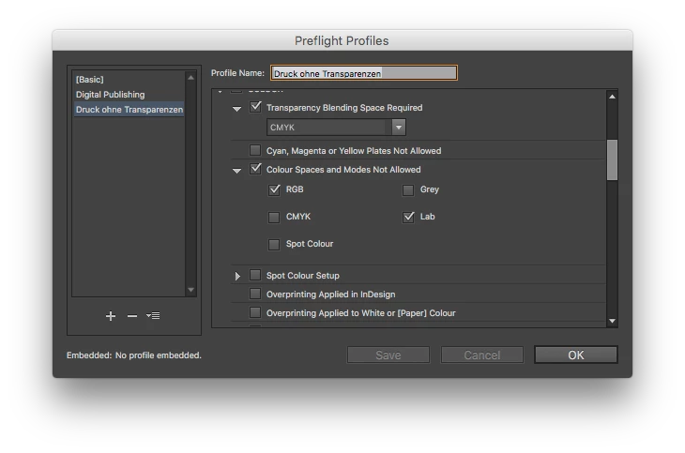Collapse Transparency Blending Space Required section
This screenshot has height=453, width=685.
pos(236,109)
